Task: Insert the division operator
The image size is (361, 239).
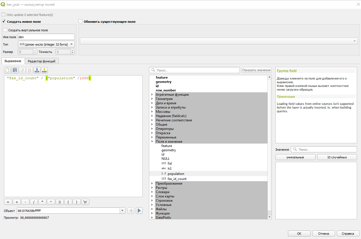Action: point(34,202)
